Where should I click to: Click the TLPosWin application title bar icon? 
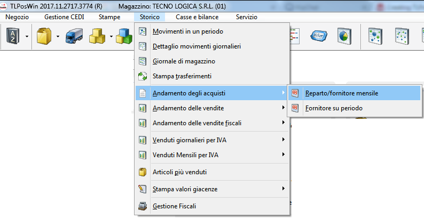pos(4,6)
